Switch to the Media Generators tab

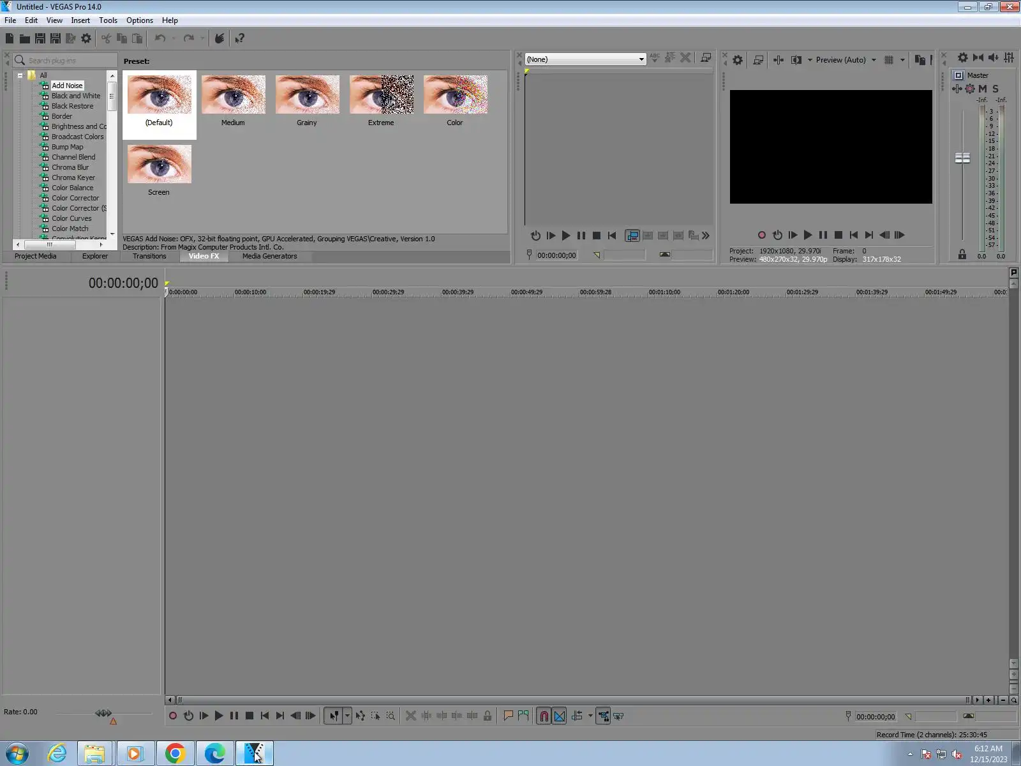click(269, 256)
